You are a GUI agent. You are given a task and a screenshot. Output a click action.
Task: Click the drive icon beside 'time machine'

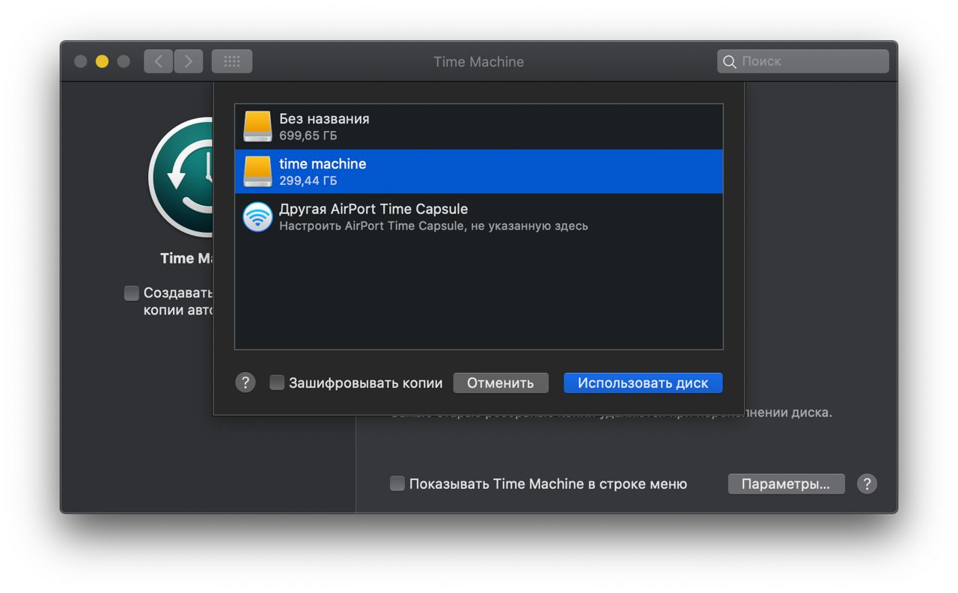click(257, 171)
